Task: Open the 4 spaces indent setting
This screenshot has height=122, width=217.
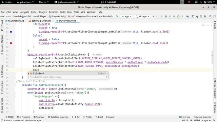Action: pos(206,121)
